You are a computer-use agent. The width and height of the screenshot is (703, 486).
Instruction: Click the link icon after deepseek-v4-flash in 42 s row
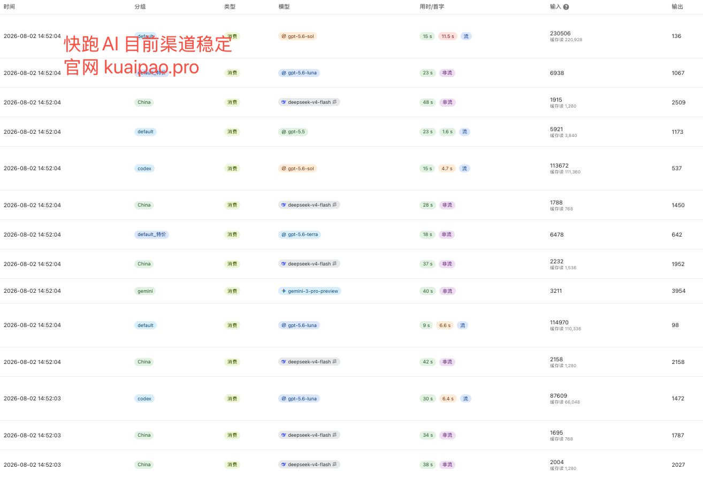[x=335, y=362]
